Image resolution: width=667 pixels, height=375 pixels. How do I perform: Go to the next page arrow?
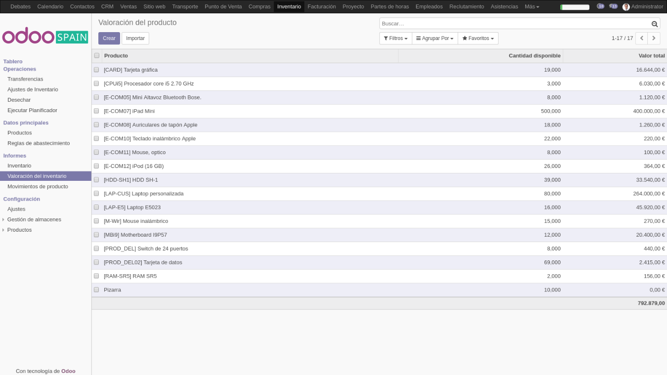(654, 38)
